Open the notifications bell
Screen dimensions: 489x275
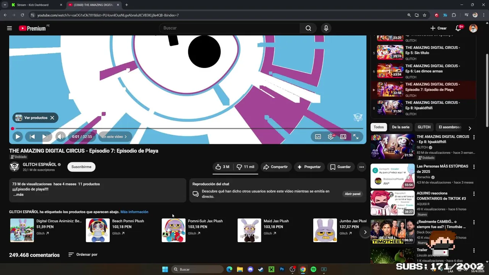(x=458, y=28)
